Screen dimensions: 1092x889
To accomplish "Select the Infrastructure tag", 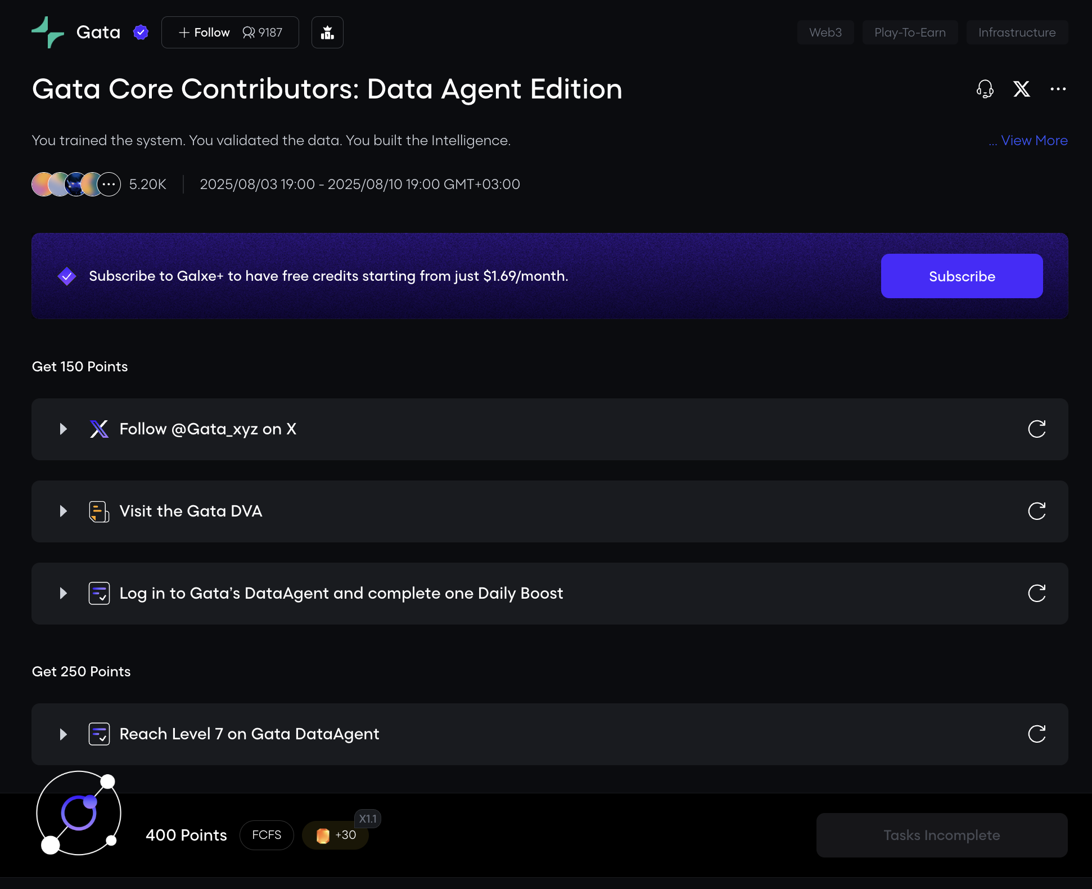I will click(x=1017, y=33).
